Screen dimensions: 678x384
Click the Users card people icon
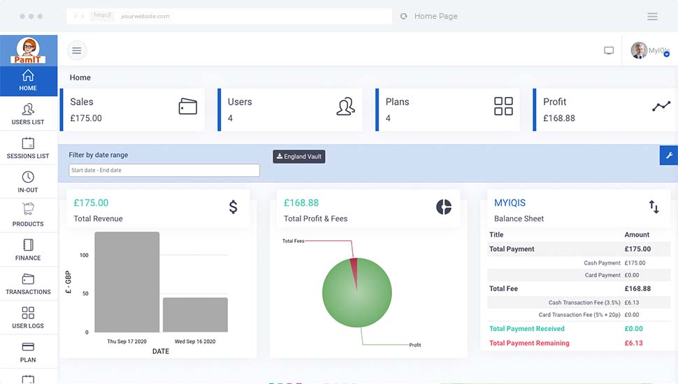(345, 106)
